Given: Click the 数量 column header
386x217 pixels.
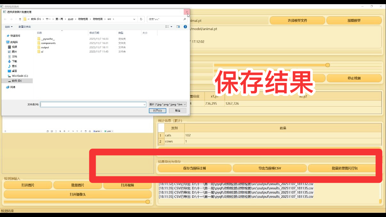Looking at the screenshot, I should point(283,128).
